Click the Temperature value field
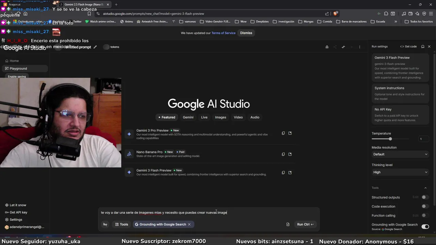The width and height of the screenshot is (436, 245). coord(423,139)
